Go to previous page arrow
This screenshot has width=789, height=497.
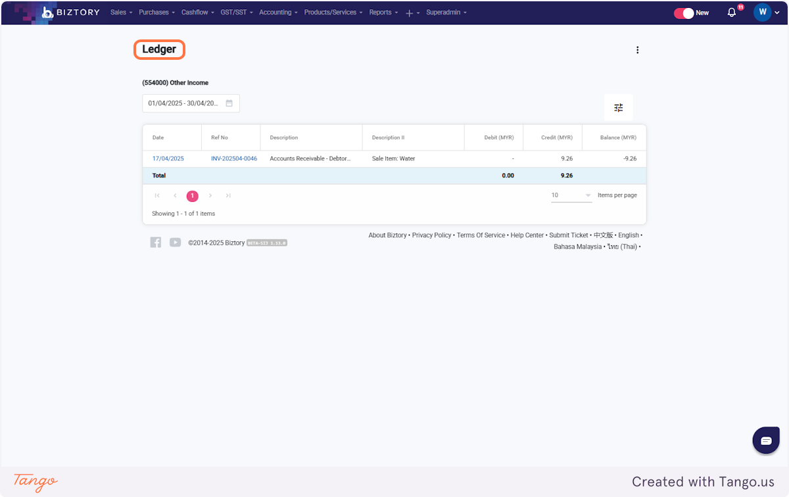tap(175, 196)
